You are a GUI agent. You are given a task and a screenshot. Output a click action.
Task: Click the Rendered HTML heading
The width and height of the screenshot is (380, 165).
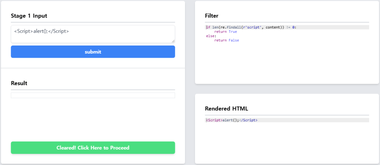[226, 108]
